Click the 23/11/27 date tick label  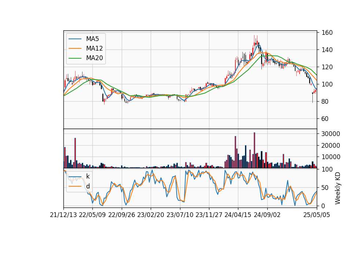(x=209, y=215)
